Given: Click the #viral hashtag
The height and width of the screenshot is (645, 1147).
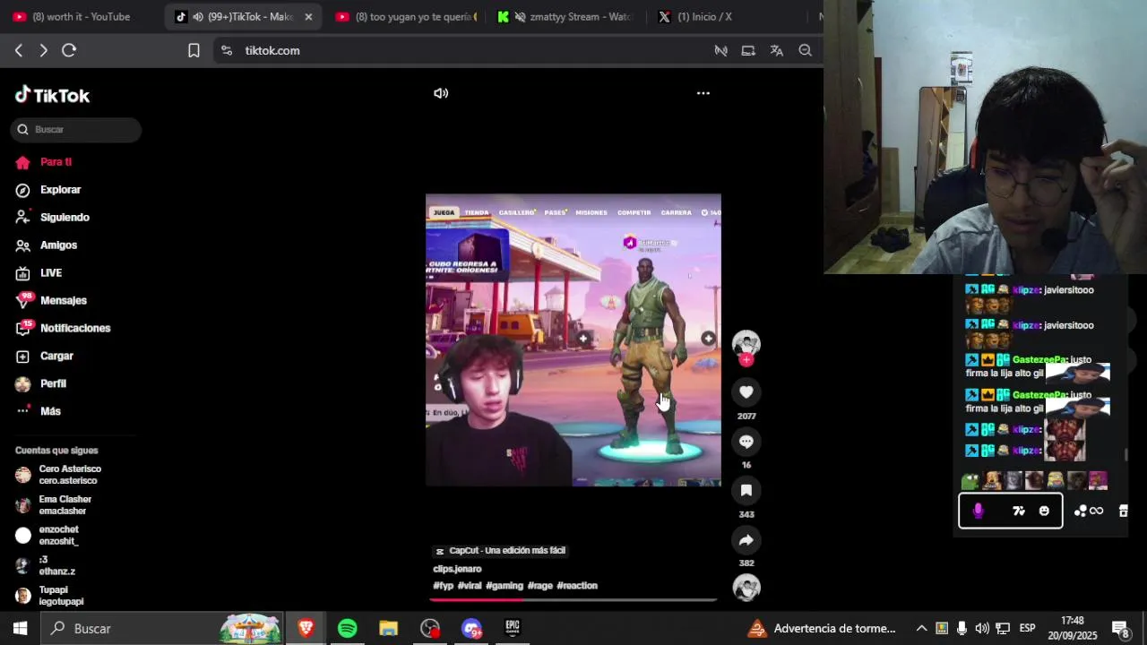Looking at the screenshot, I should click(470, 586).
